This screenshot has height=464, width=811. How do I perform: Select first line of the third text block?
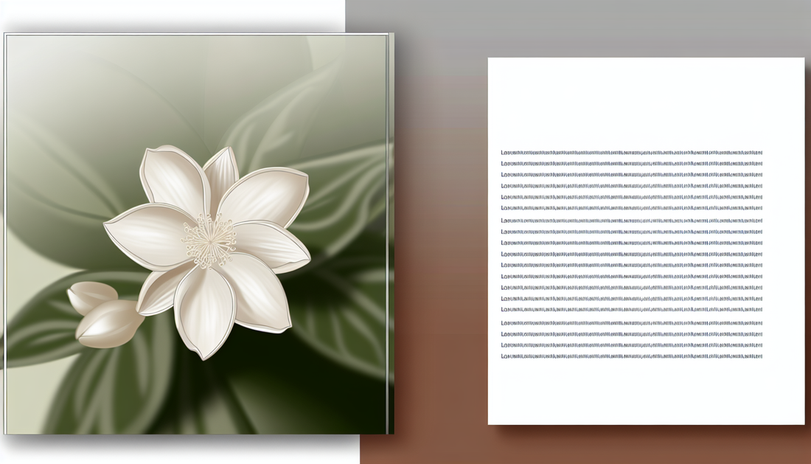click(631, 323)
